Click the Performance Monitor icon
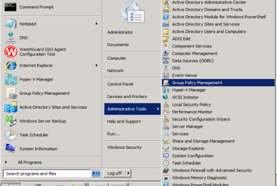The width and height of the screenshot is (277, 186). pos(166,112)
